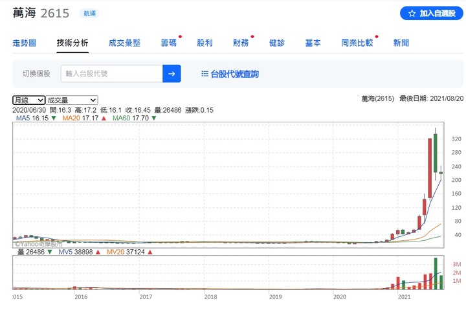
Task: Open the 走勢圖 tab
Action: [25, 43]
